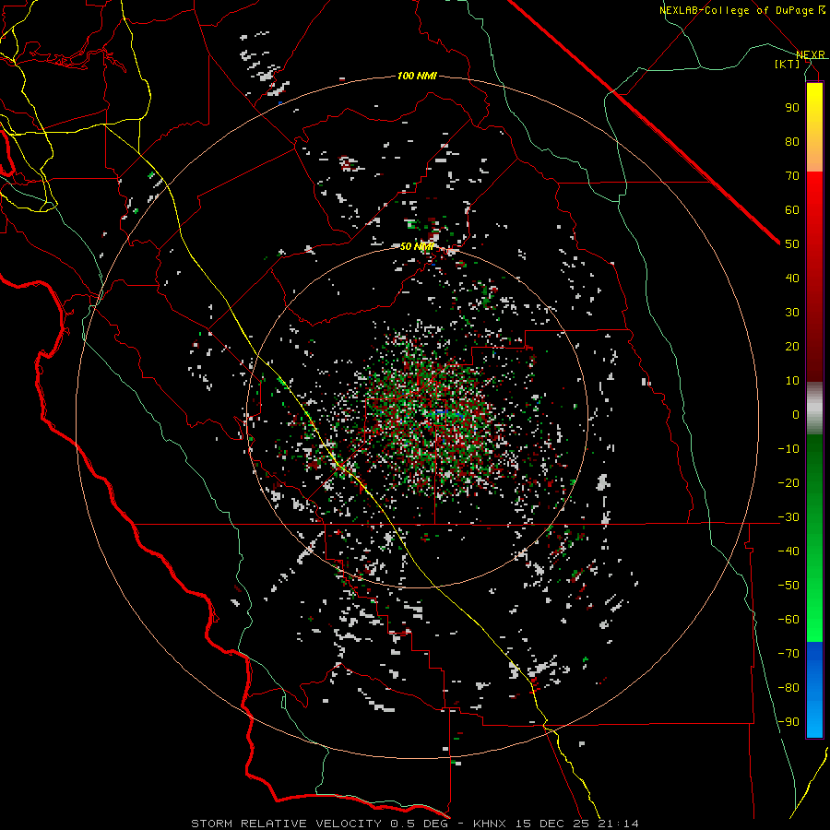Click the 50 NMI range ring label

coord(417,246)
